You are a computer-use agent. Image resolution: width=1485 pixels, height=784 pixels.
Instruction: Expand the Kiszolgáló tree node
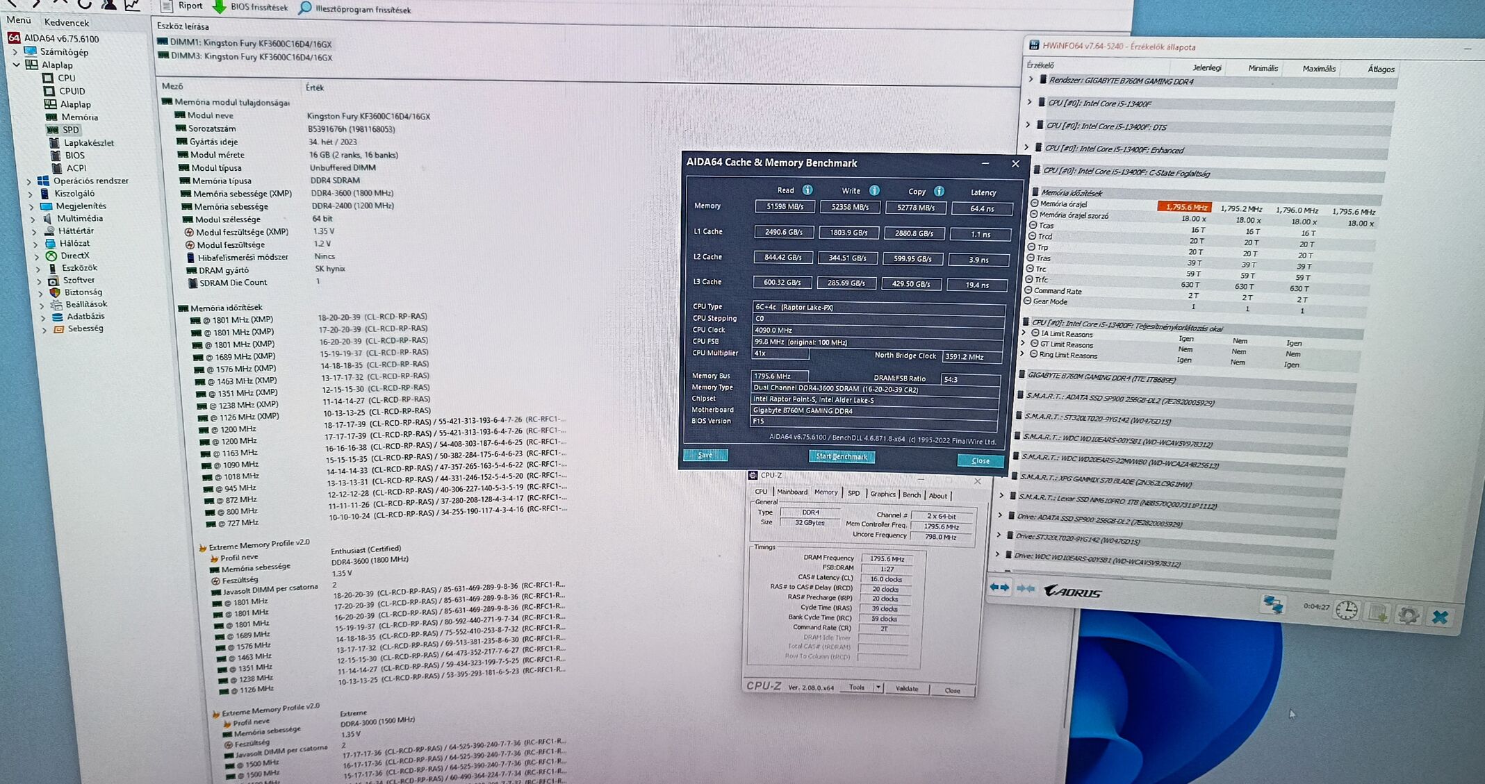point(30,194)
